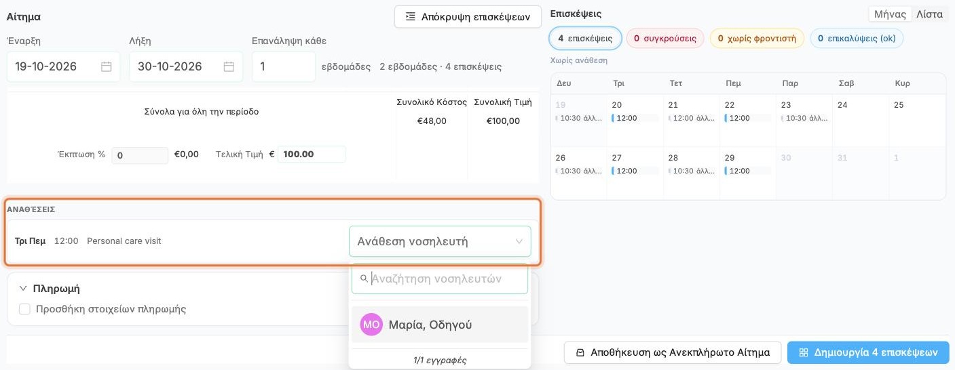Open the 12:00 visit on Thursday 29

pos(747,171)
